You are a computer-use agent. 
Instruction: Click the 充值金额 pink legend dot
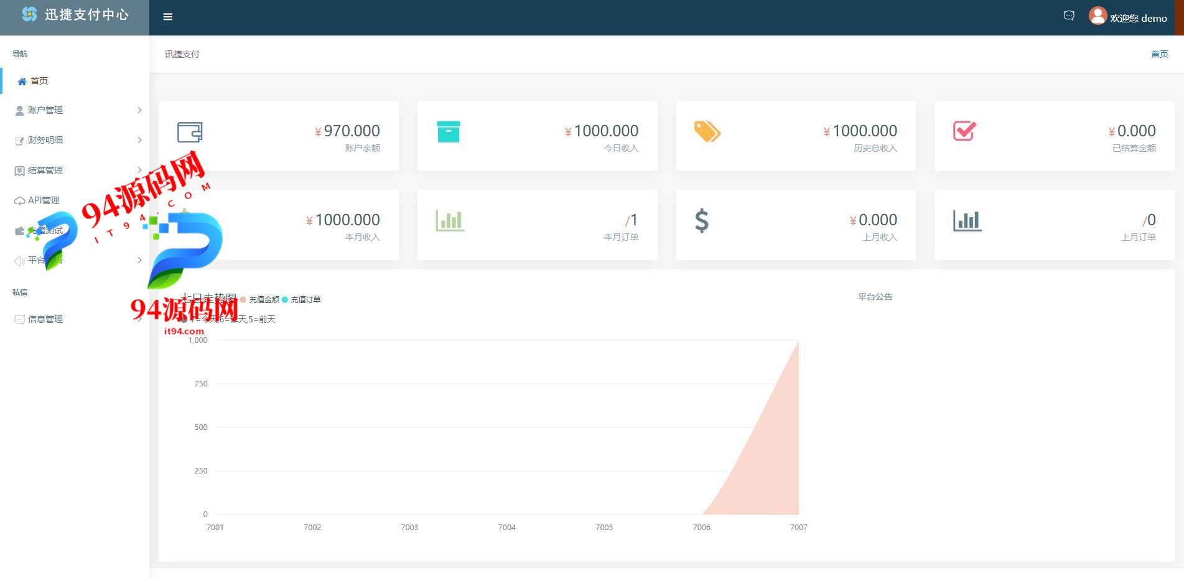tap(243, 300)
